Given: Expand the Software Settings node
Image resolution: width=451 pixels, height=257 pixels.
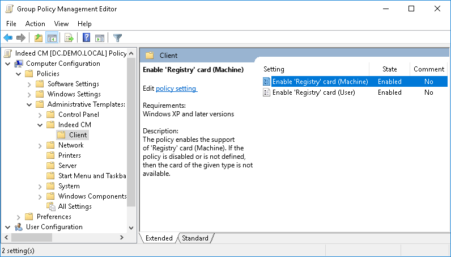Looking at the screenshot, I should [x=29, y=85].
